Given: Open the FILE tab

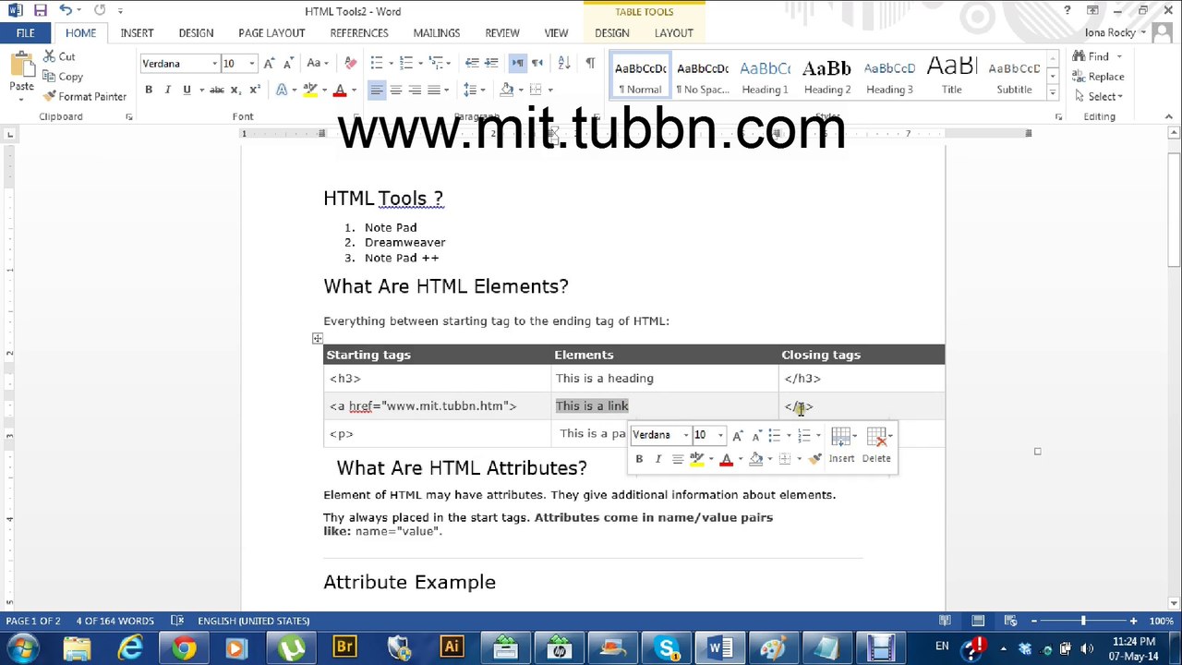Looking at the screenshot, I should click(25, 32).
